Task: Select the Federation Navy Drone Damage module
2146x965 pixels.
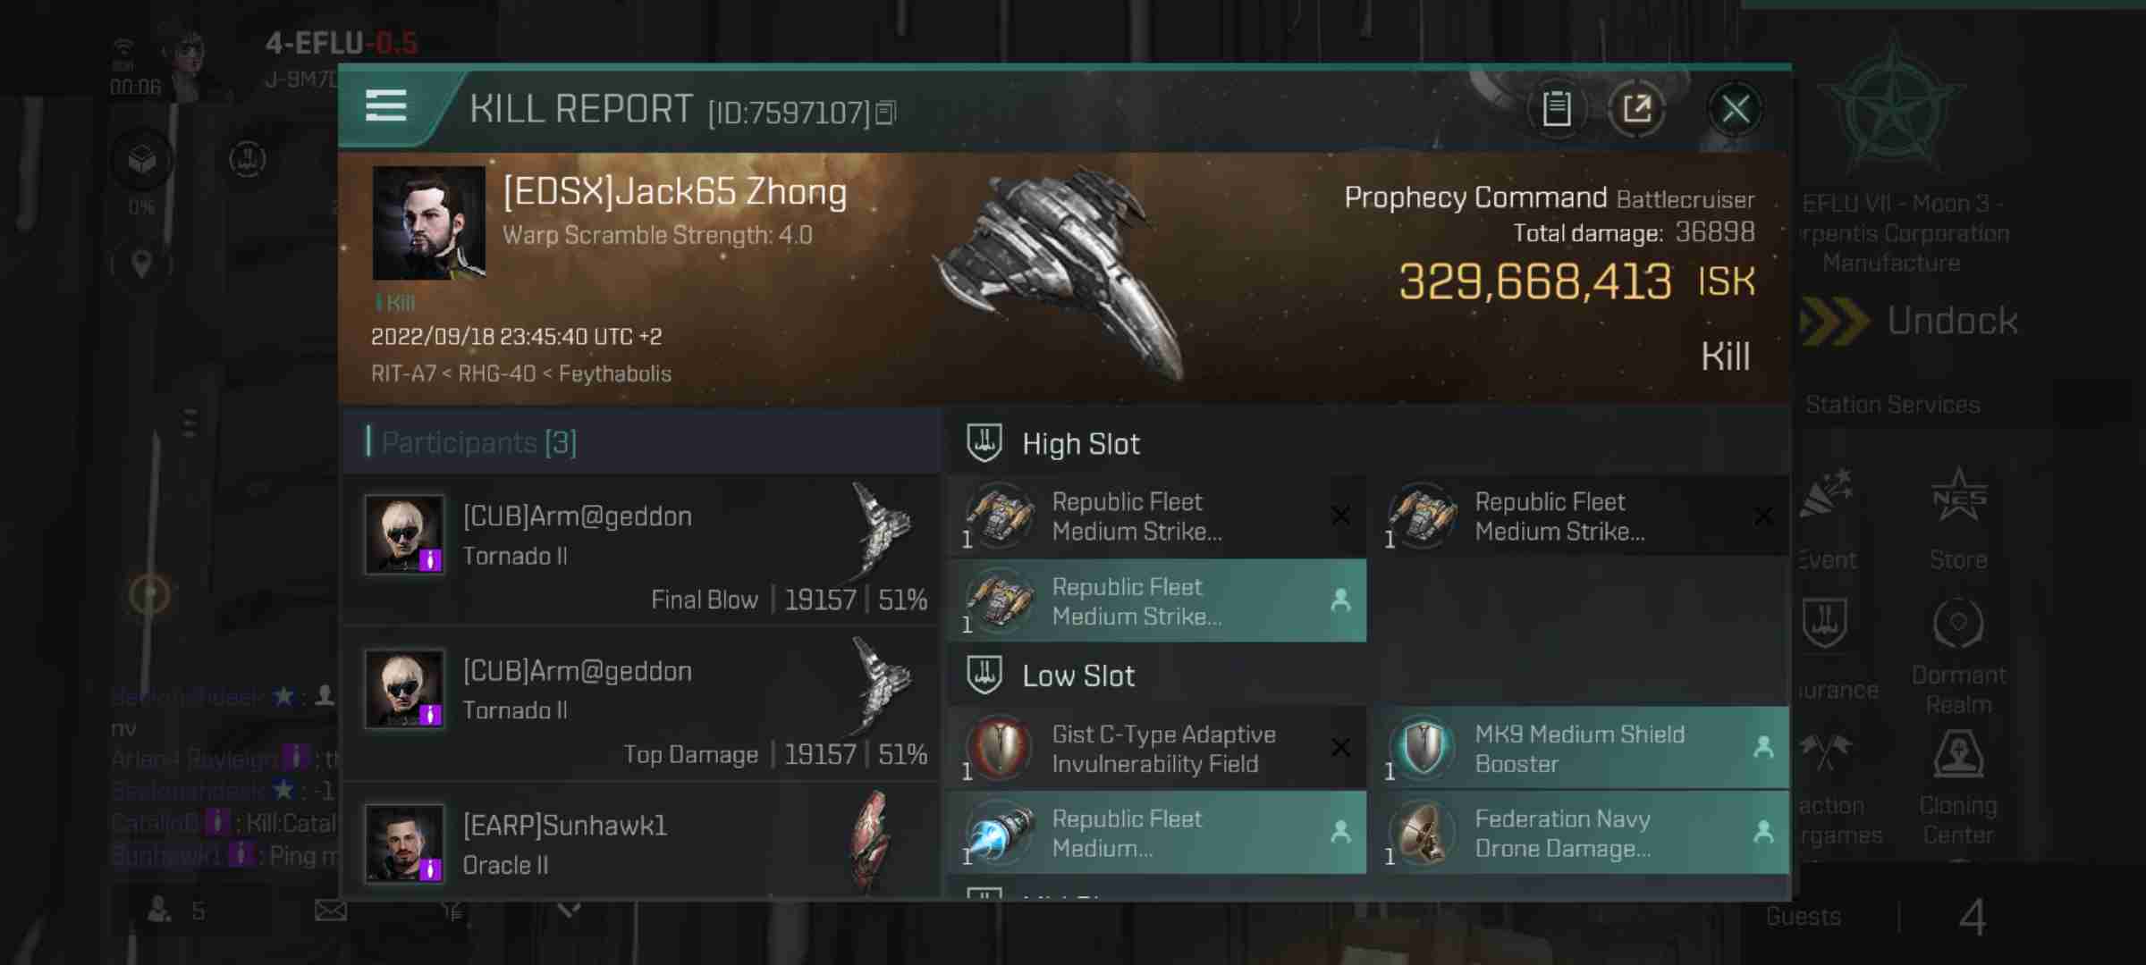Action: [1579, 833]
